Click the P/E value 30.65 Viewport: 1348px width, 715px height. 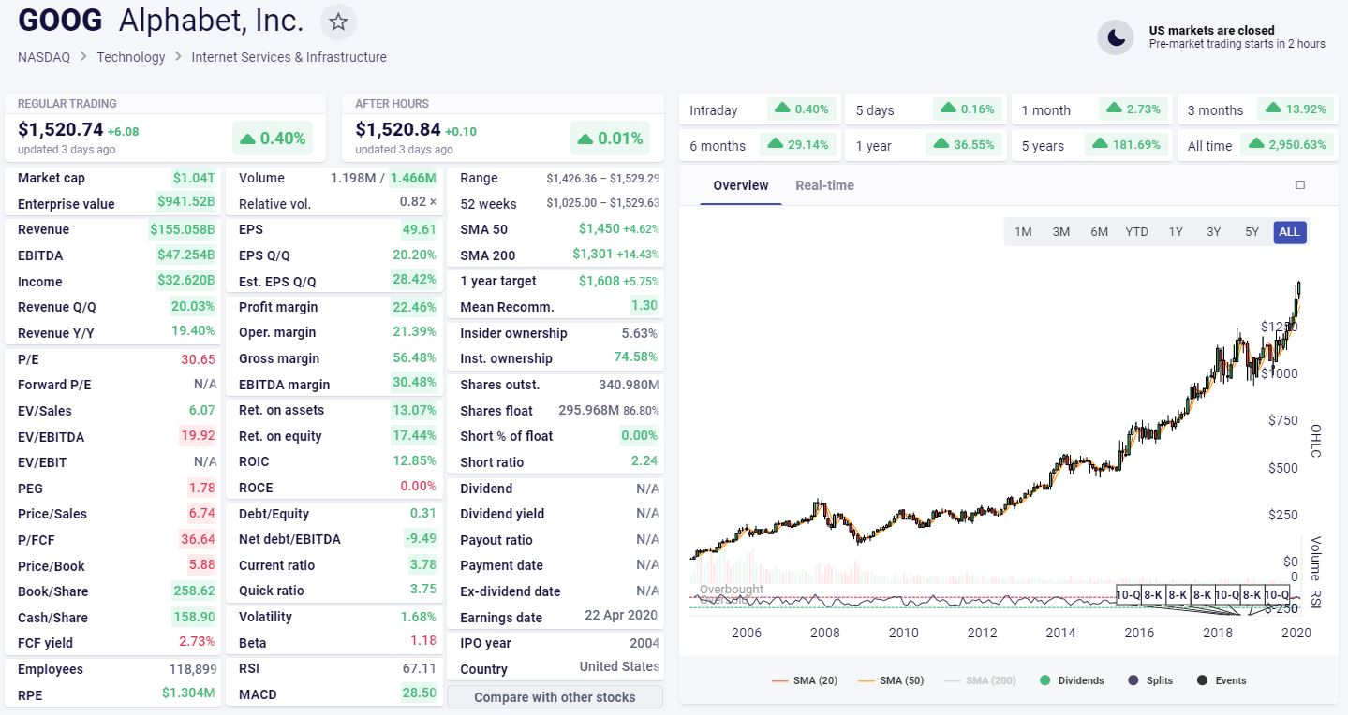[x=199, y=359]
